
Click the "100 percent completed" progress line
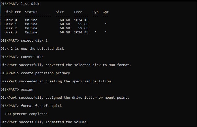pyautogui.click(x=26, y=114)
